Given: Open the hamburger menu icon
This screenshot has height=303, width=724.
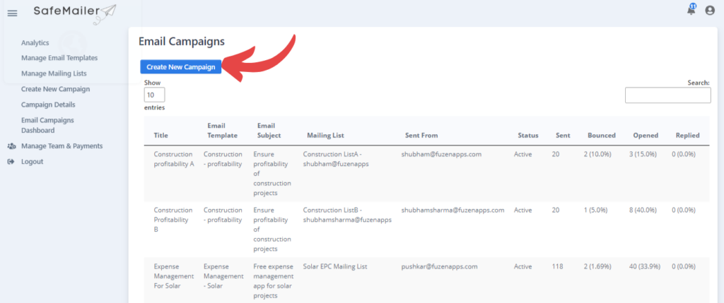Looking at the screenshot, I should [13, 13].
